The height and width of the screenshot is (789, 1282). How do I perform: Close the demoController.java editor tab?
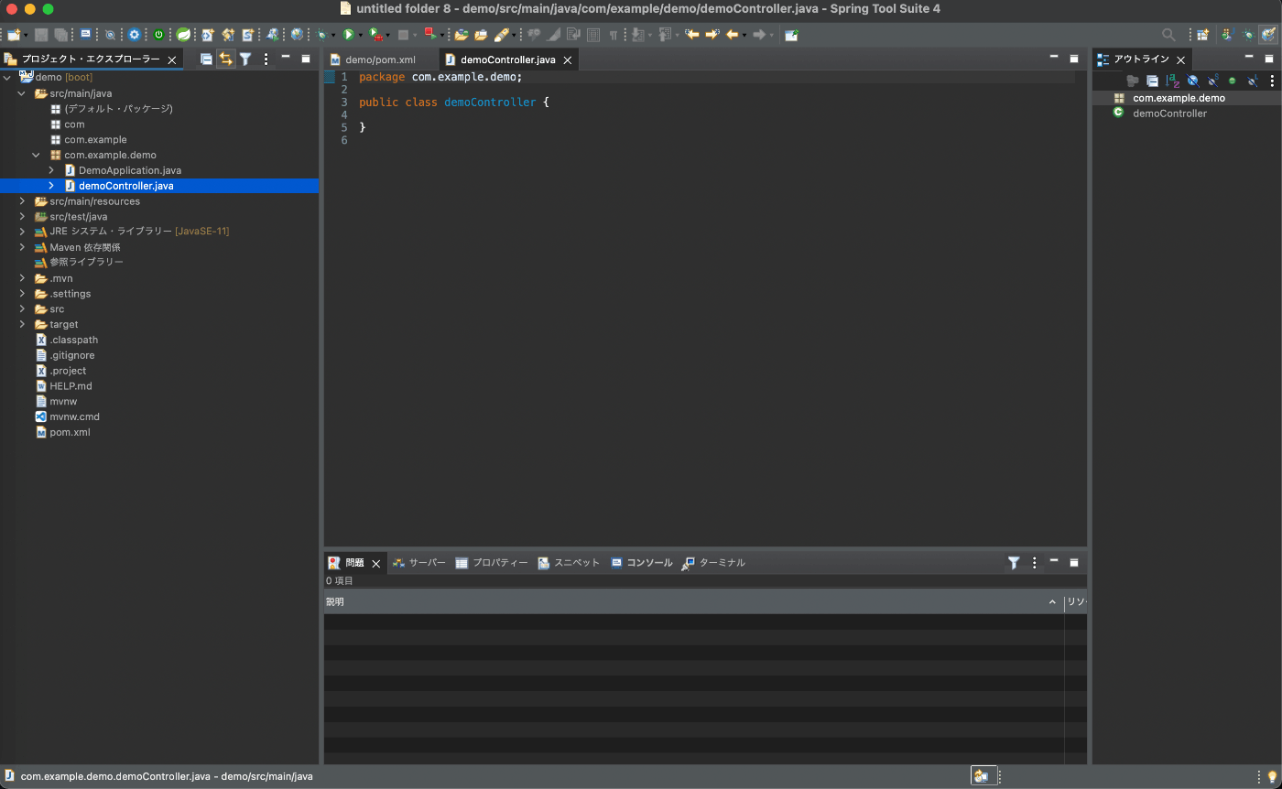(568, 59)
